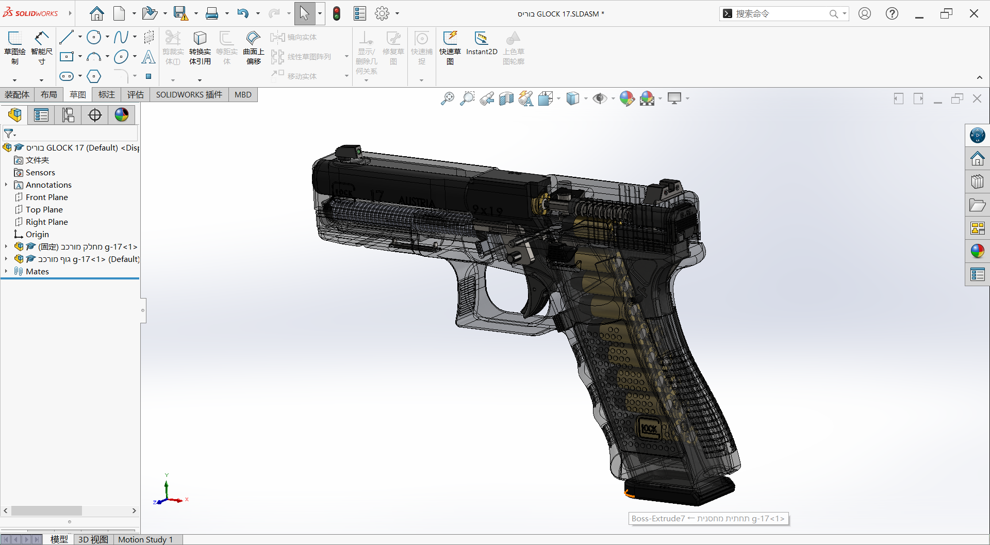Switch to the 布局 tab

[49, 94]
